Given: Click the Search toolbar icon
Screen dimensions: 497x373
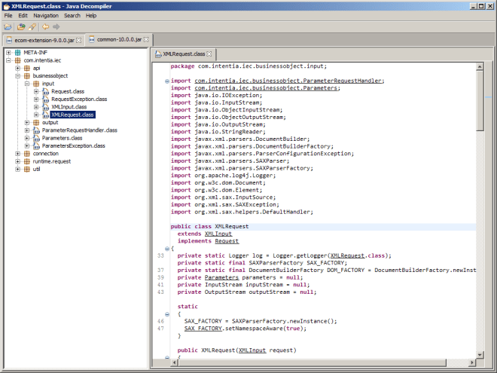Looking at the screenshot, I should (32, 26).
